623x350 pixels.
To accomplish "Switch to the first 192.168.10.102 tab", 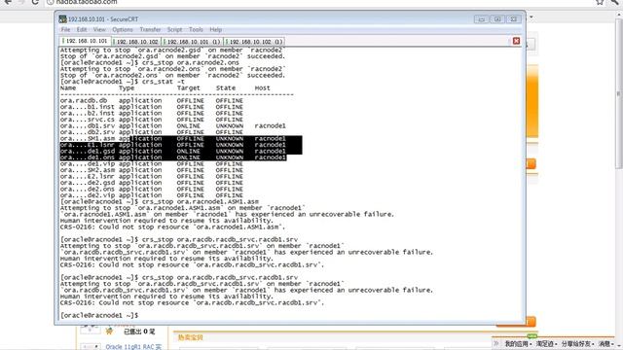I will pyautogui.click(x=136, y=41).
